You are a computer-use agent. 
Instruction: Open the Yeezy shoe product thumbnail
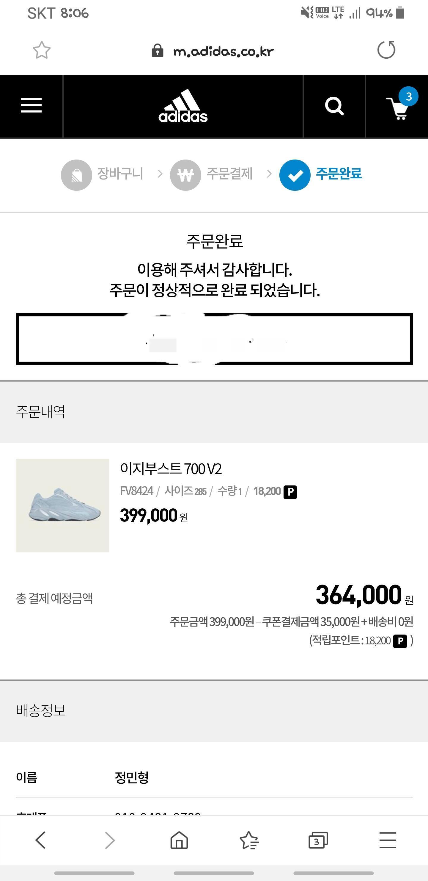(62, 505)
